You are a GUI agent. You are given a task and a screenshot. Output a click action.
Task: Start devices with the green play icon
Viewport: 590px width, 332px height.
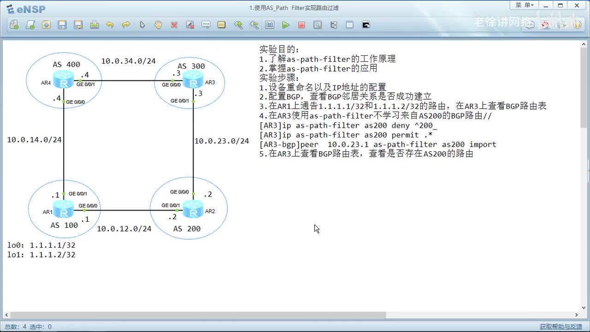pos(286,25)
